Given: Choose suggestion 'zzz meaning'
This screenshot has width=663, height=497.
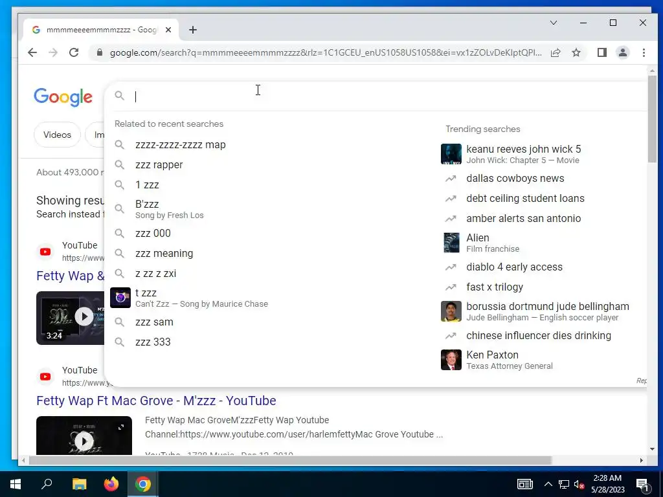Looking at the screenshot, I should tap(164, 254).
